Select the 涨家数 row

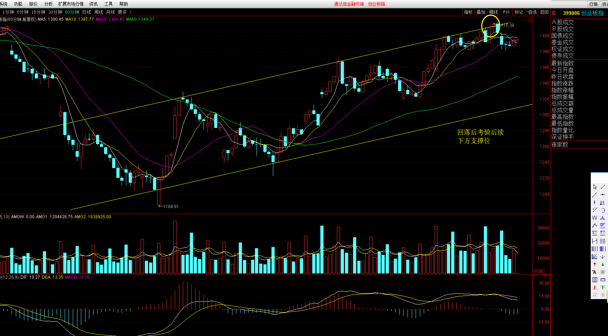[x=560, y=144]
